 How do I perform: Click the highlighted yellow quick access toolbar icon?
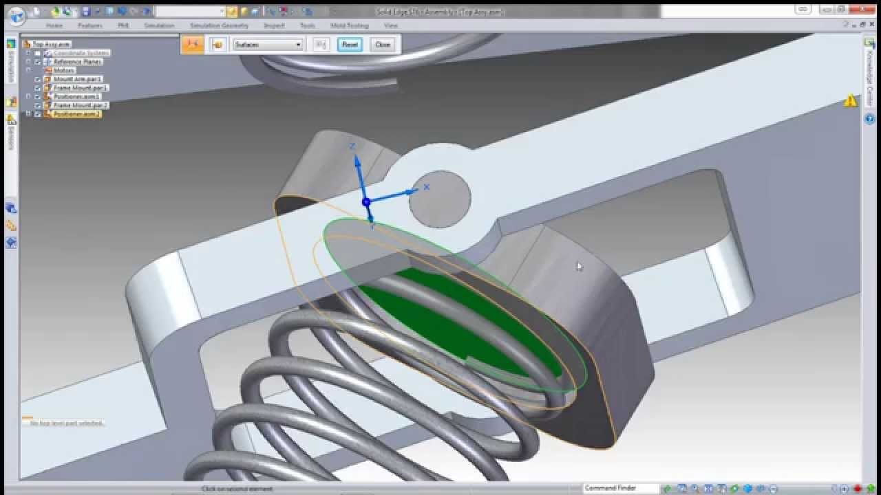tap(233, 12)
